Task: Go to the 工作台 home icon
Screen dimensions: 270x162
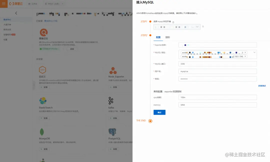Action: click(29, 4)
